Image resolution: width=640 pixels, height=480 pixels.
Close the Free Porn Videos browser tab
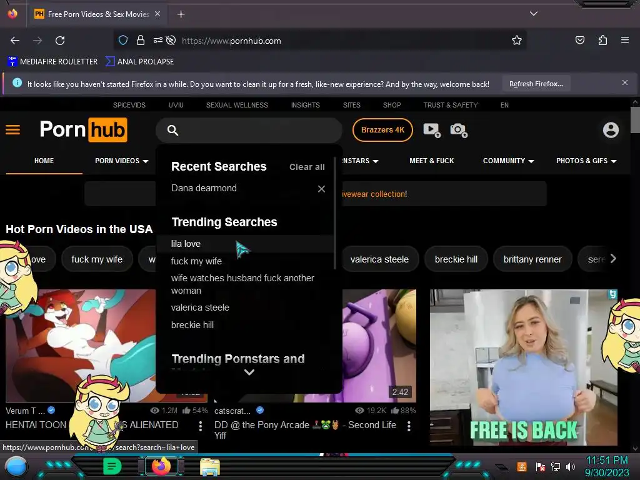click(157, 14)
